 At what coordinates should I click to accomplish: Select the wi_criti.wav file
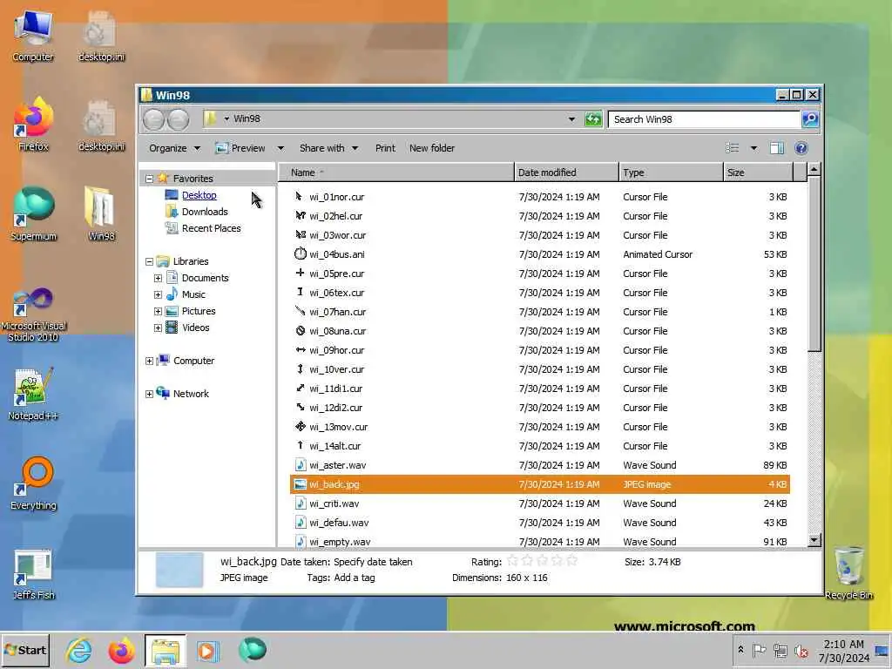coord(540,503)
